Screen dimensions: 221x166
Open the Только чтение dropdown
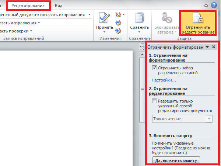point(209,119)
